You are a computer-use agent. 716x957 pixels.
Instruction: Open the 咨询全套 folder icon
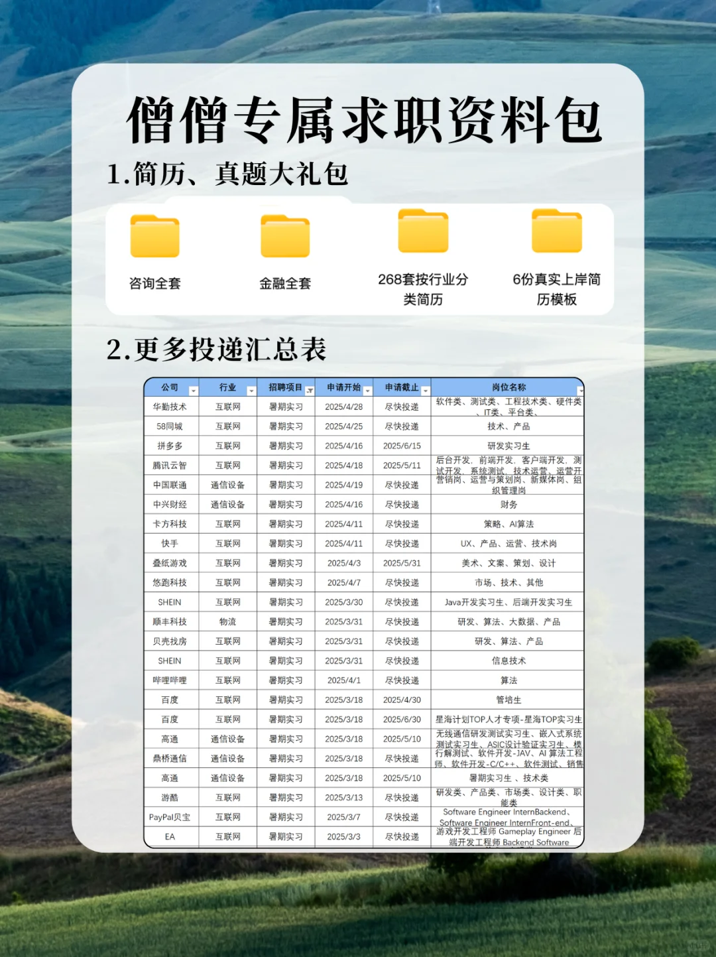tap(154, 236)
